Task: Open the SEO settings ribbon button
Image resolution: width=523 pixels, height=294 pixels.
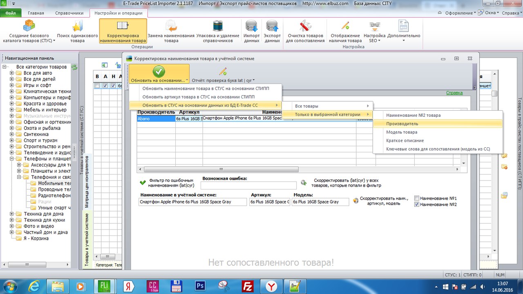Action: click(x=374, y=31)
